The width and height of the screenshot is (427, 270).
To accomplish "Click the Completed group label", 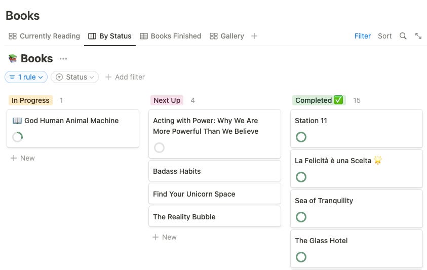I will tap(319, 100).
